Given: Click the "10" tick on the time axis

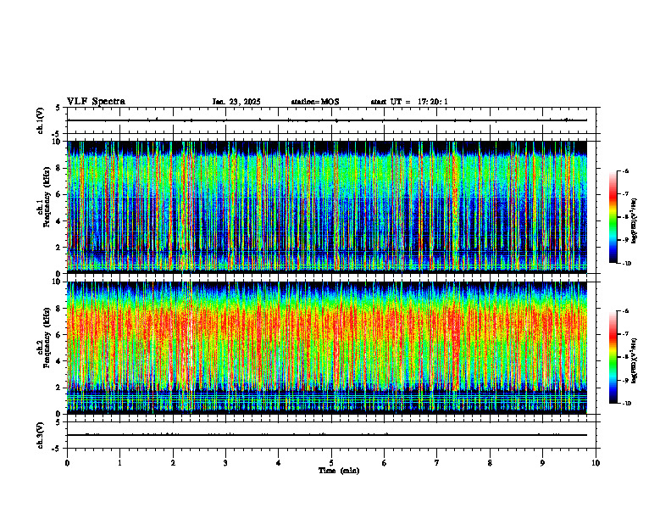Looking at the screenshot, I should coord(596,463).
